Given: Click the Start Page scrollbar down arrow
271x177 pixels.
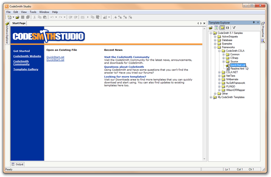Looking at the screenshot, I should pyautogui.click(x=204, y=159).
